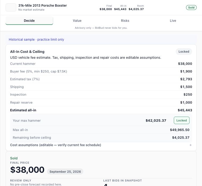Click the Locked button next to max hammer

coord(182,120)
